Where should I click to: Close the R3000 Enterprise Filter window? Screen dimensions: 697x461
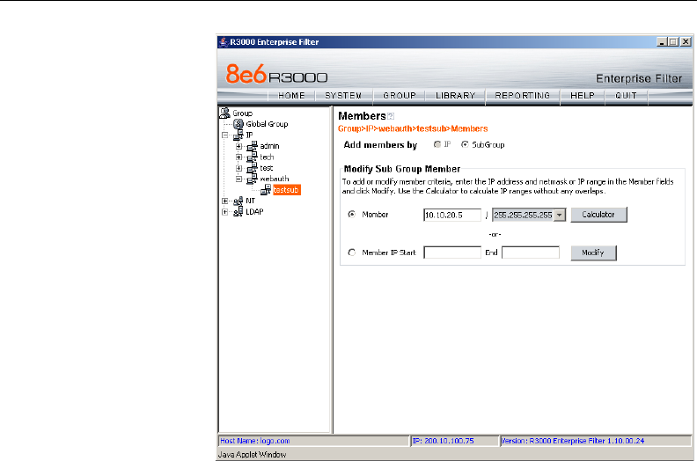click(686, 41)
